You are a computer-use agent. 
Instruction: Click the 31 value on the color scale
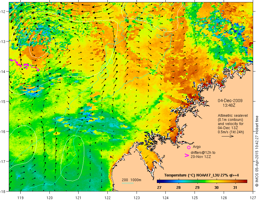pyautogui.click(x=235, y=188)
